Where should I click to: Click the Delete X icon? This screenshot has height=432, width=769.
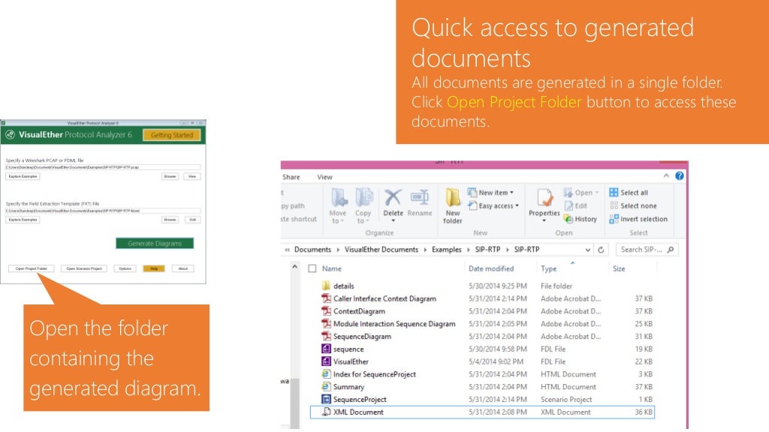pos(392,197)
